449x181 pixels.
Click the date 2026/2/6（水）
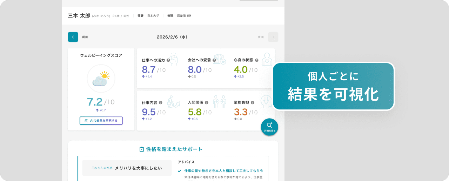172,37
